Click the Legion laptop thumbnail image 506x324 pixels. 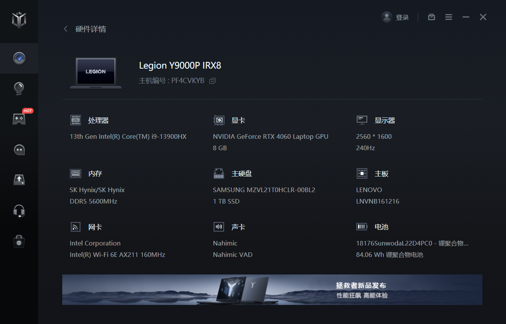[96, 73]
